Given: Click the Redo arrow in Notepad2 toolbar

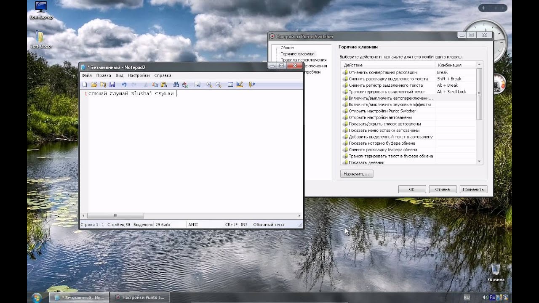Looking at the screenshot, I should [x=133, y=85].
